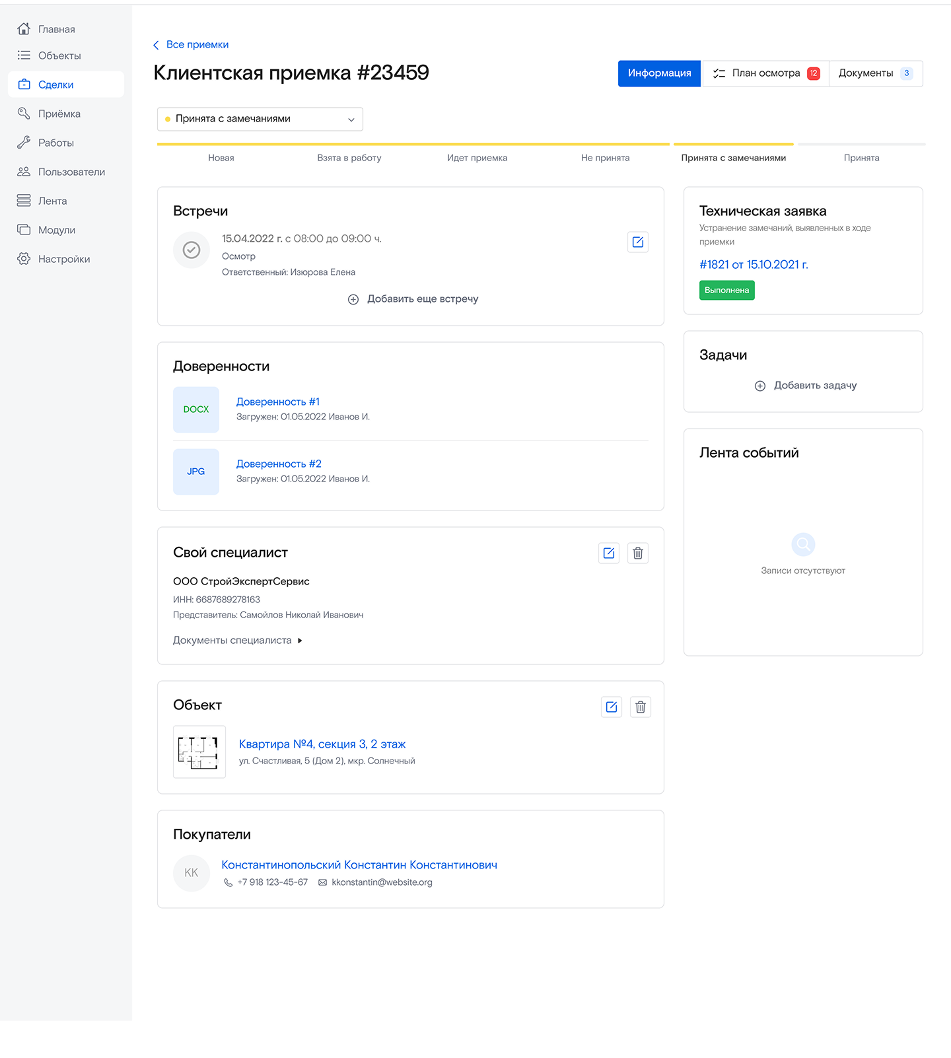Expand Документы специалиста section
This screenshot has width=951, height=1058.
click(x=238, y=641)
